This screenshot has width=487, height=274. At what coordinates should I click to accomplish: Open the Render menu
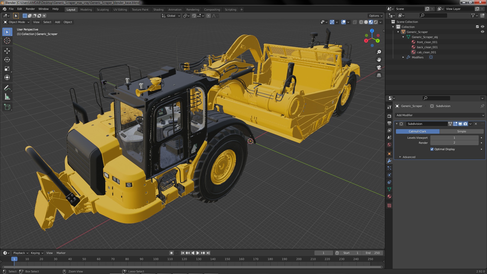point(30,9)
